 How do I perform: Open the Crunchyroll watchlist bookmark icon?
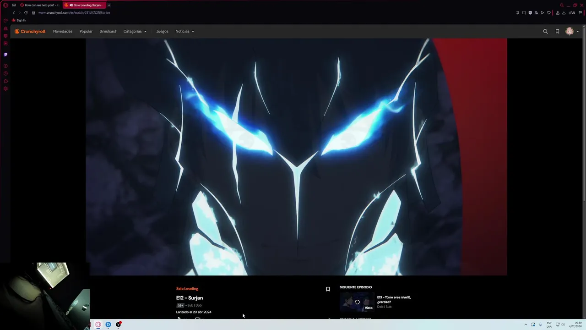tap(557, 32)
